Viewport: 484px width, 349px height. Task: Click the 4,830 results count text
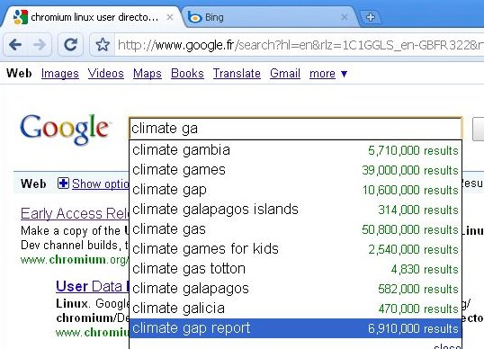(x=425, y=269)
